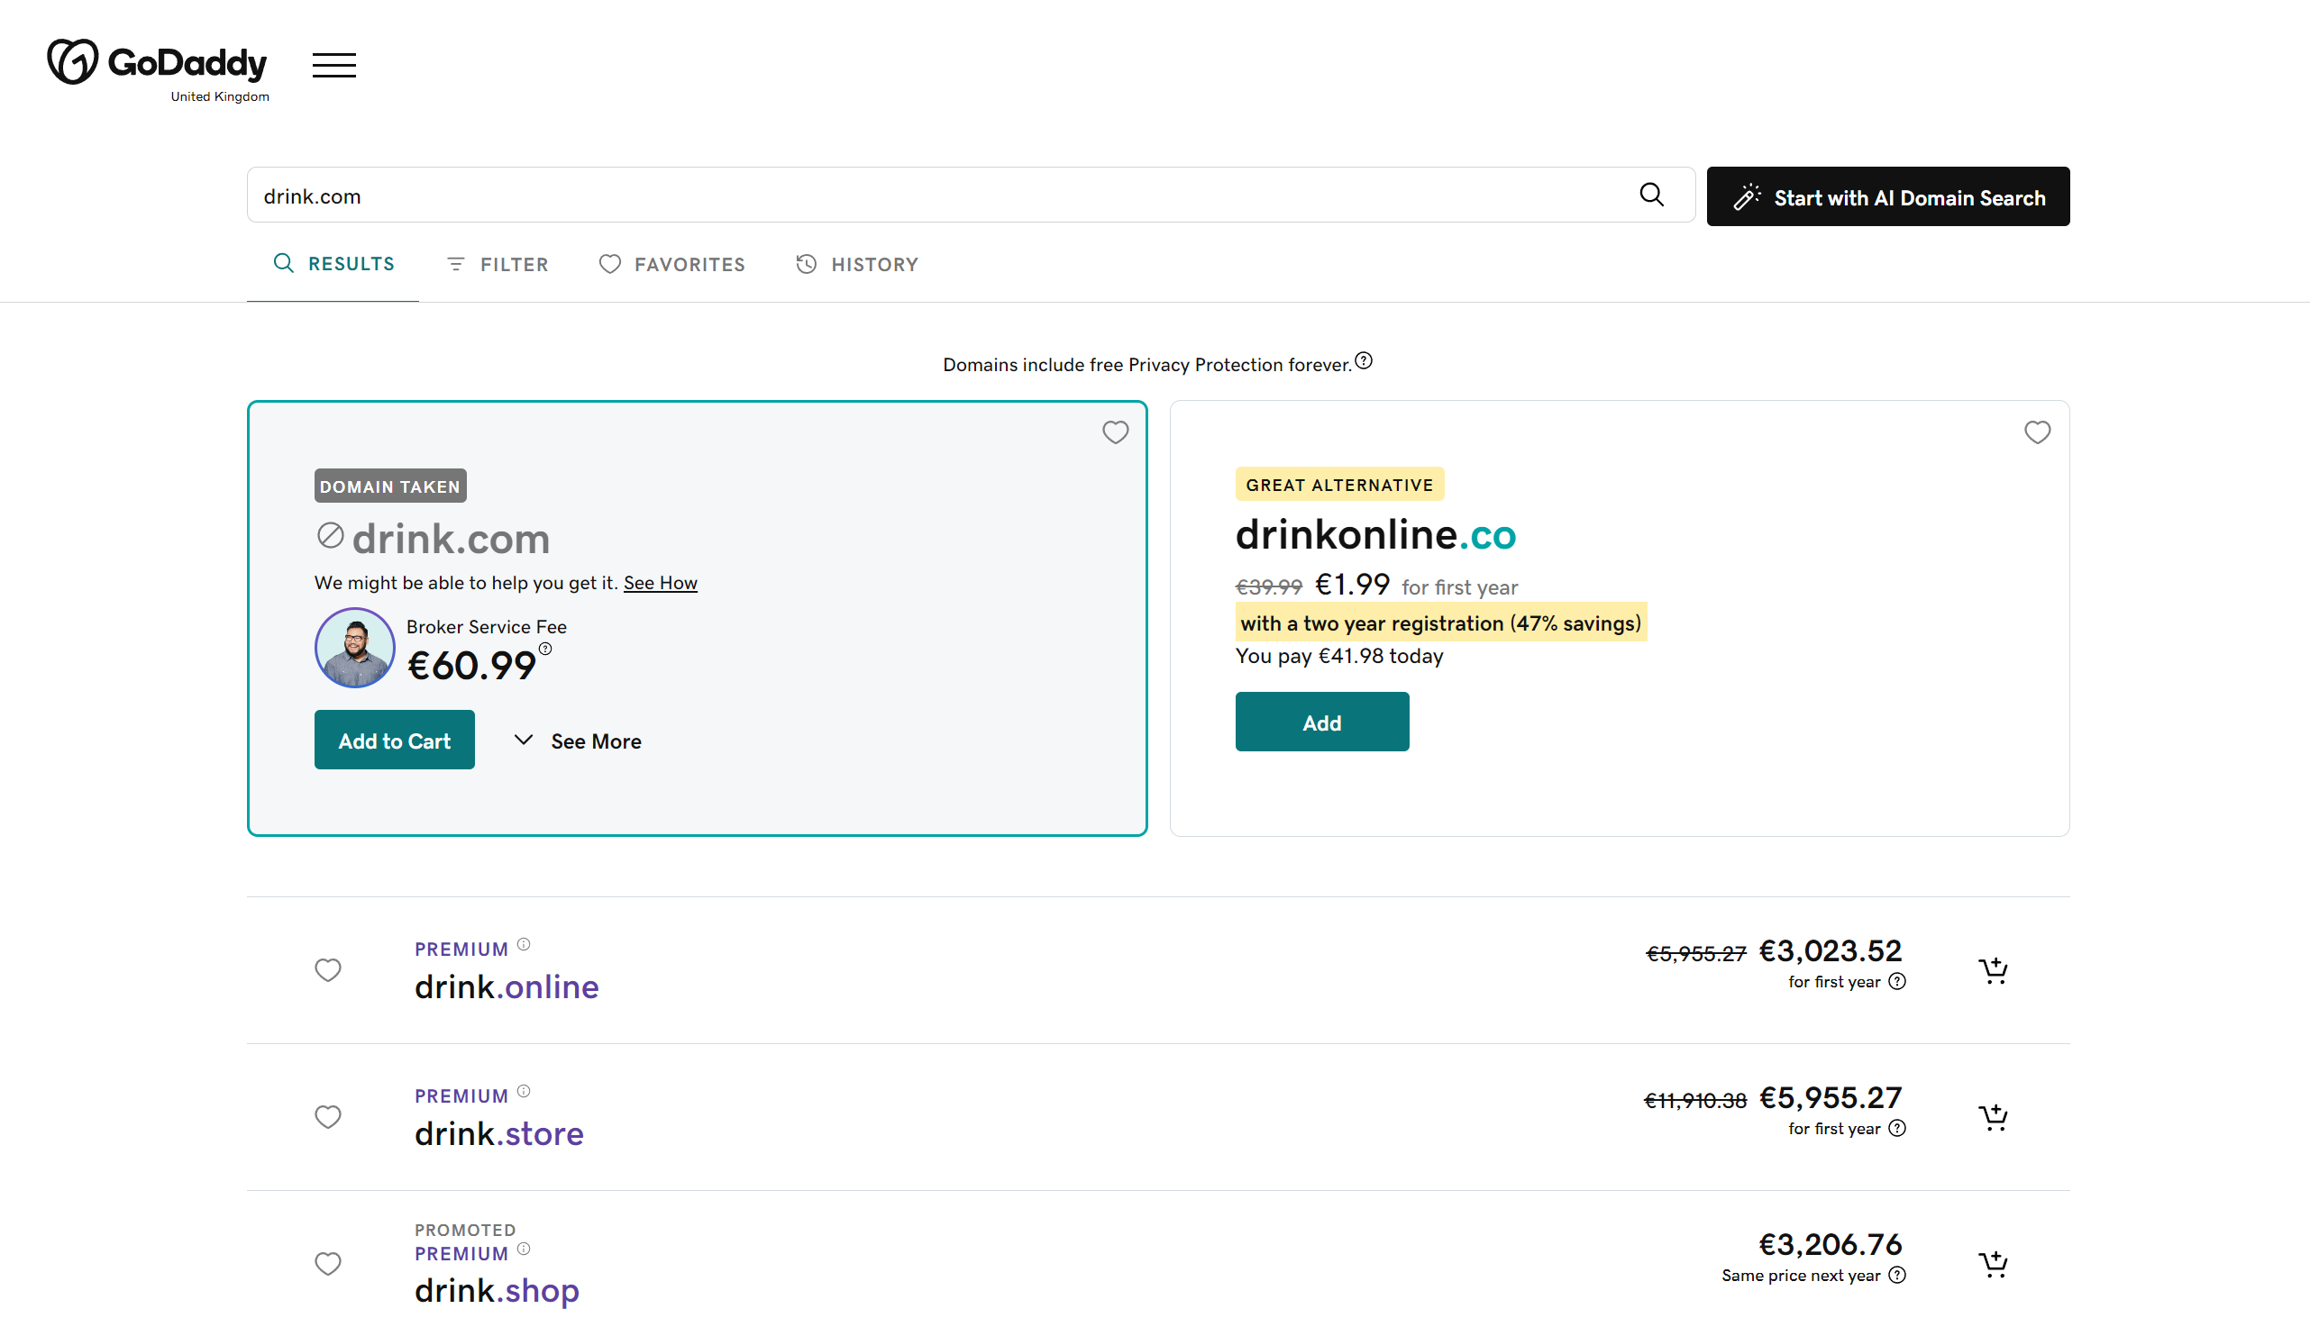
Task: Open Privacy Protection help question-mark icon
Action: click(x=1364, y=361)
